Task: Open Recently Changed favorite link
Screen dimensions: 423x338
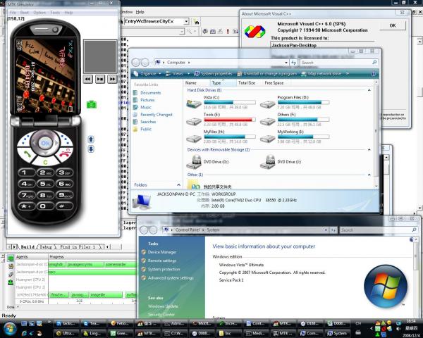Action: point(157,115)
